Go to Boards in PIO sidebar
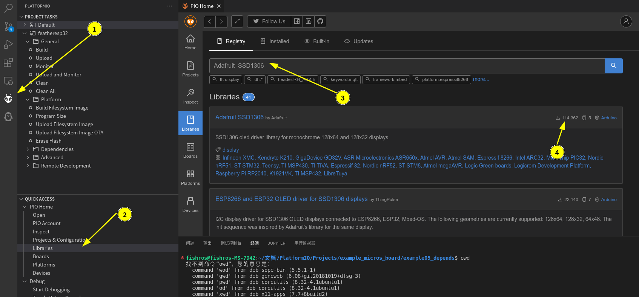Screen dimensions: 639x297 pos(190,150)
